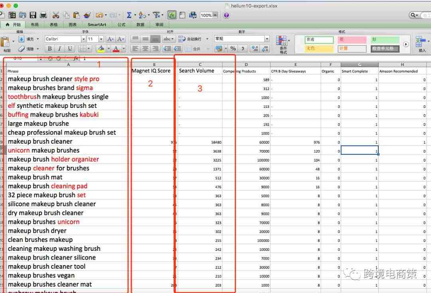Select the column D header

[246, 64]
